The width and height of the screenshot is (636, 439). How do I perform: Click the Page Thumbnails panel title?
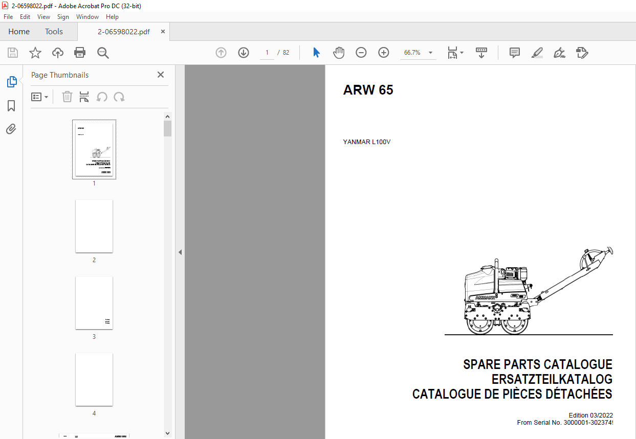(60, 75)
